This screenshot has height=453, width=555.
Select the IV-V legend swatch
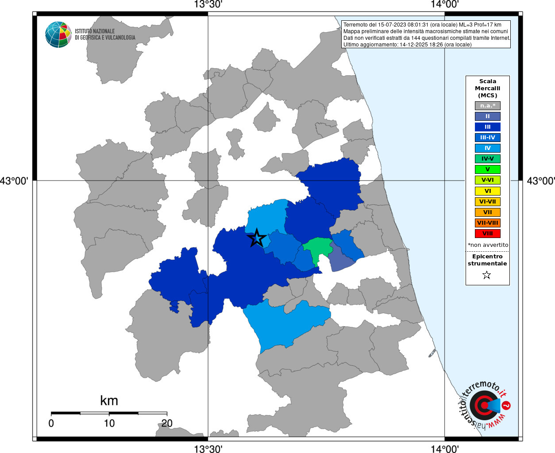point(488,159)
